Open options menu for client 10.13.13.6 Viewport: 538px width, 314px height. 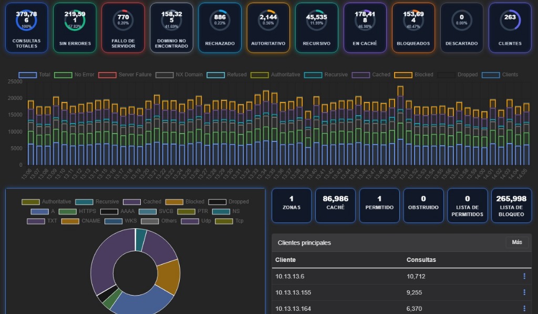click(524, 276)
